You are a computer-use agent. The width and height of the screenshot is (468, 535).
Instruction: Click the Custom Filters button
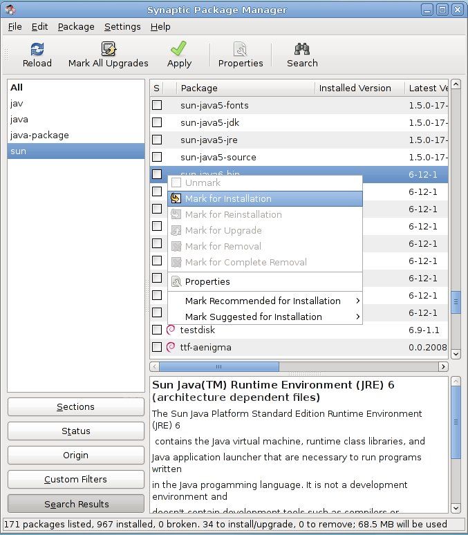coord(75,479)
